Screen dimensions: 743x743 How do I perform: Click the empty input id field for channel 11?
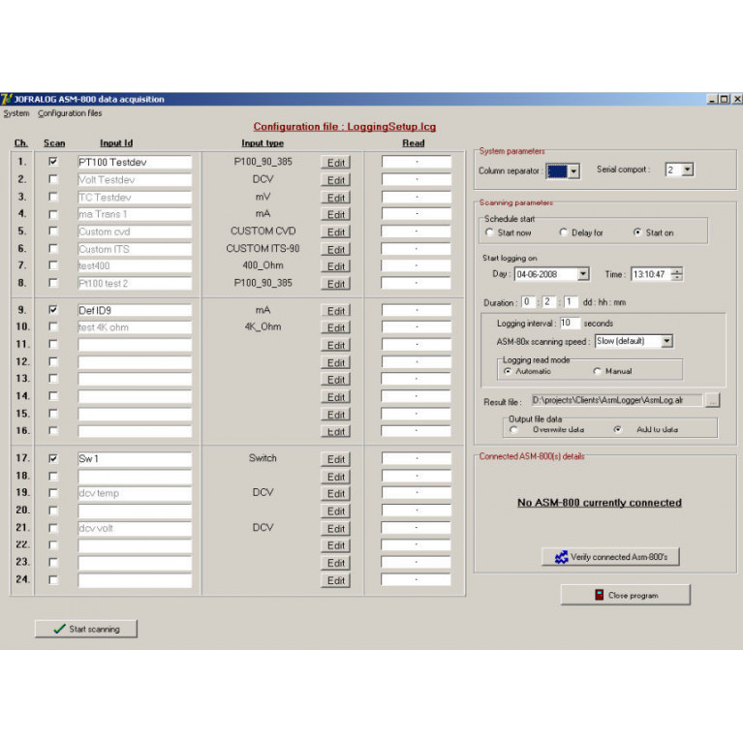point(135,345)
